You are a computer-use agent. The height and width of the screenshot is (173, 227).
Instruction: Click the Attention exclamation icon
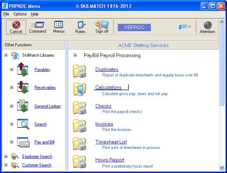208,25
